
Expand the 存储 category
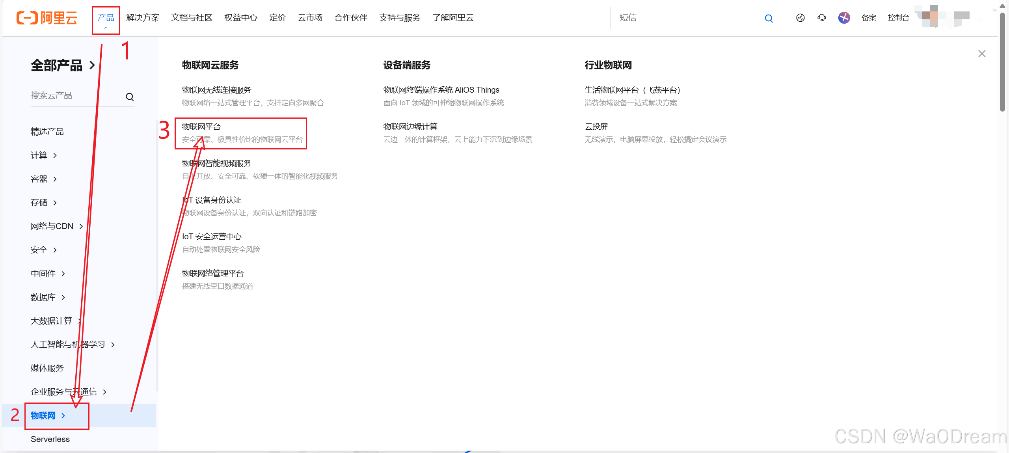point(44,203)
